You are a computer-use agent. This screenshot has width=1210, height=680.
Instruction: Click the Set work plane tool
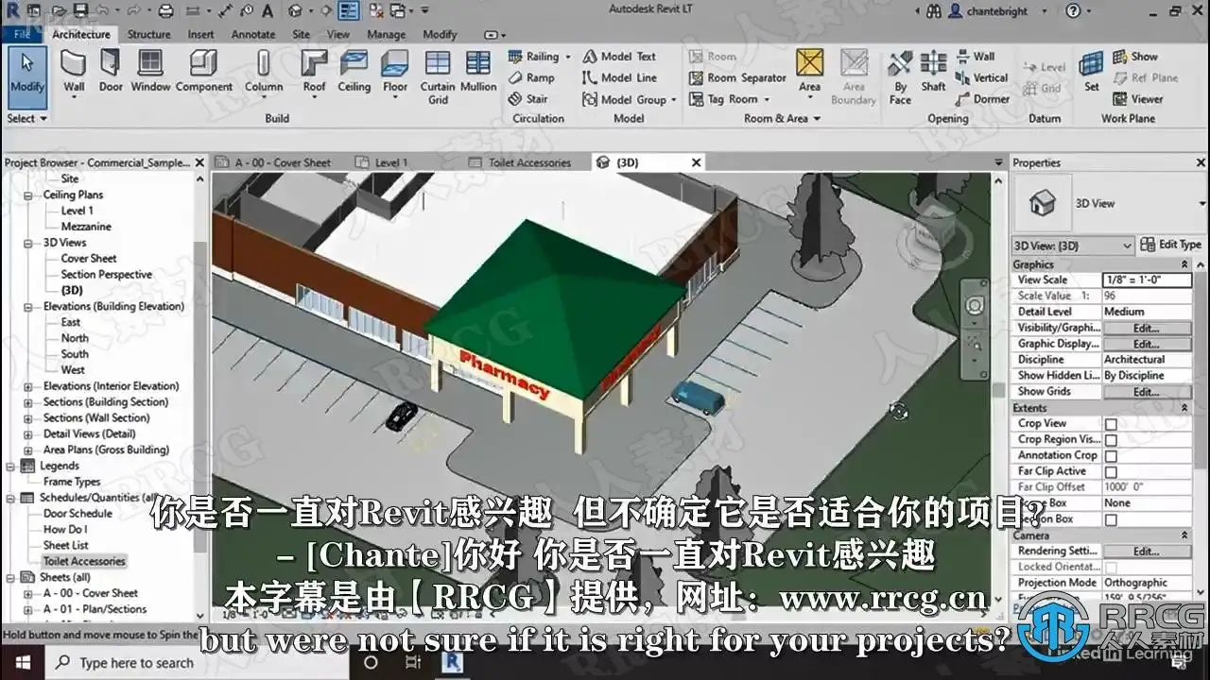pos(1092,73)
